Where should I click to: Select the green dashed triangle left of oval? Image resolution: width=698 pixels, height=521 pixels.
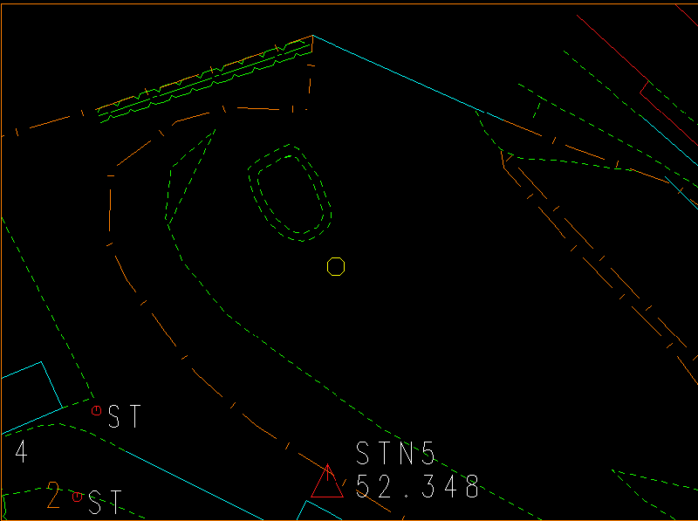(x=186, y=181)
